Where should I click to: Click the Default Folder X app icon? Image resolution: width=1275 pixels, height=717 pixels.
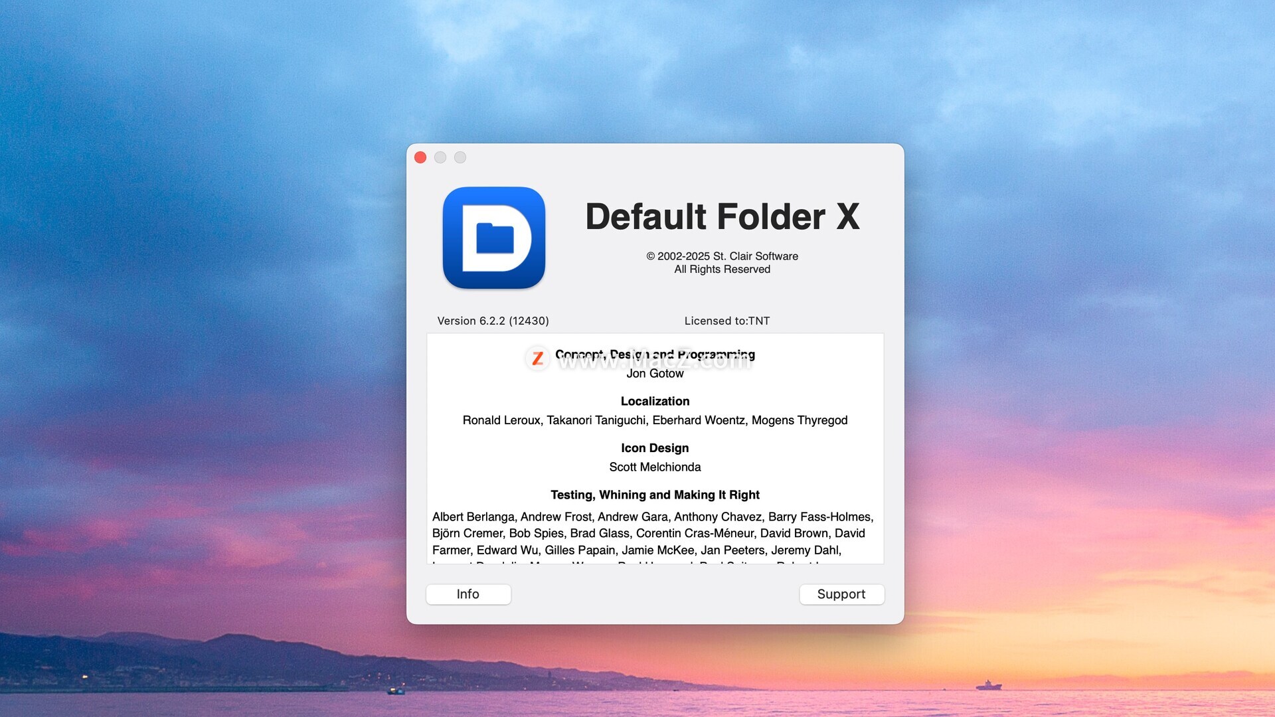[493, 238]
